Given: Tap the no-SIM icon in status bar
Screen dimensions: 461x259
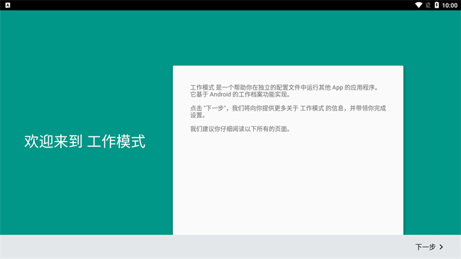Looking at the screenshot, I should point(428,5).
